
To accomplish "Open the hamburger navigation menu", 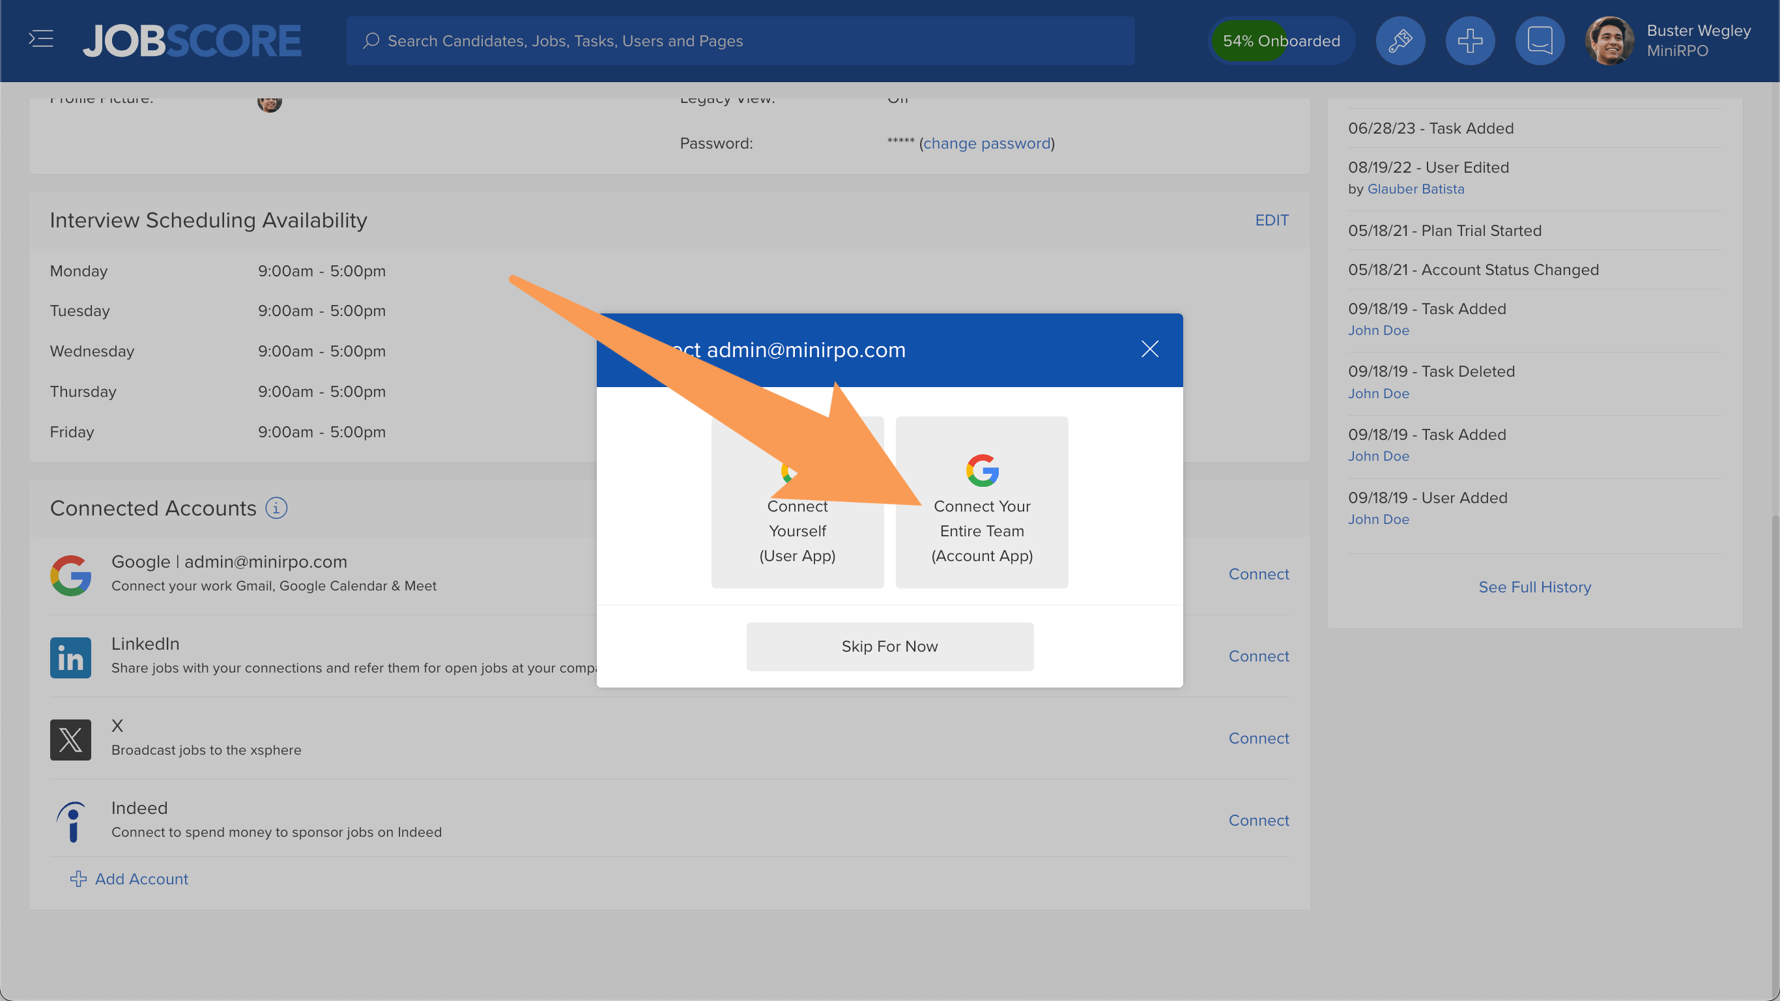I will pyautogui.click(x=41, y=39).
